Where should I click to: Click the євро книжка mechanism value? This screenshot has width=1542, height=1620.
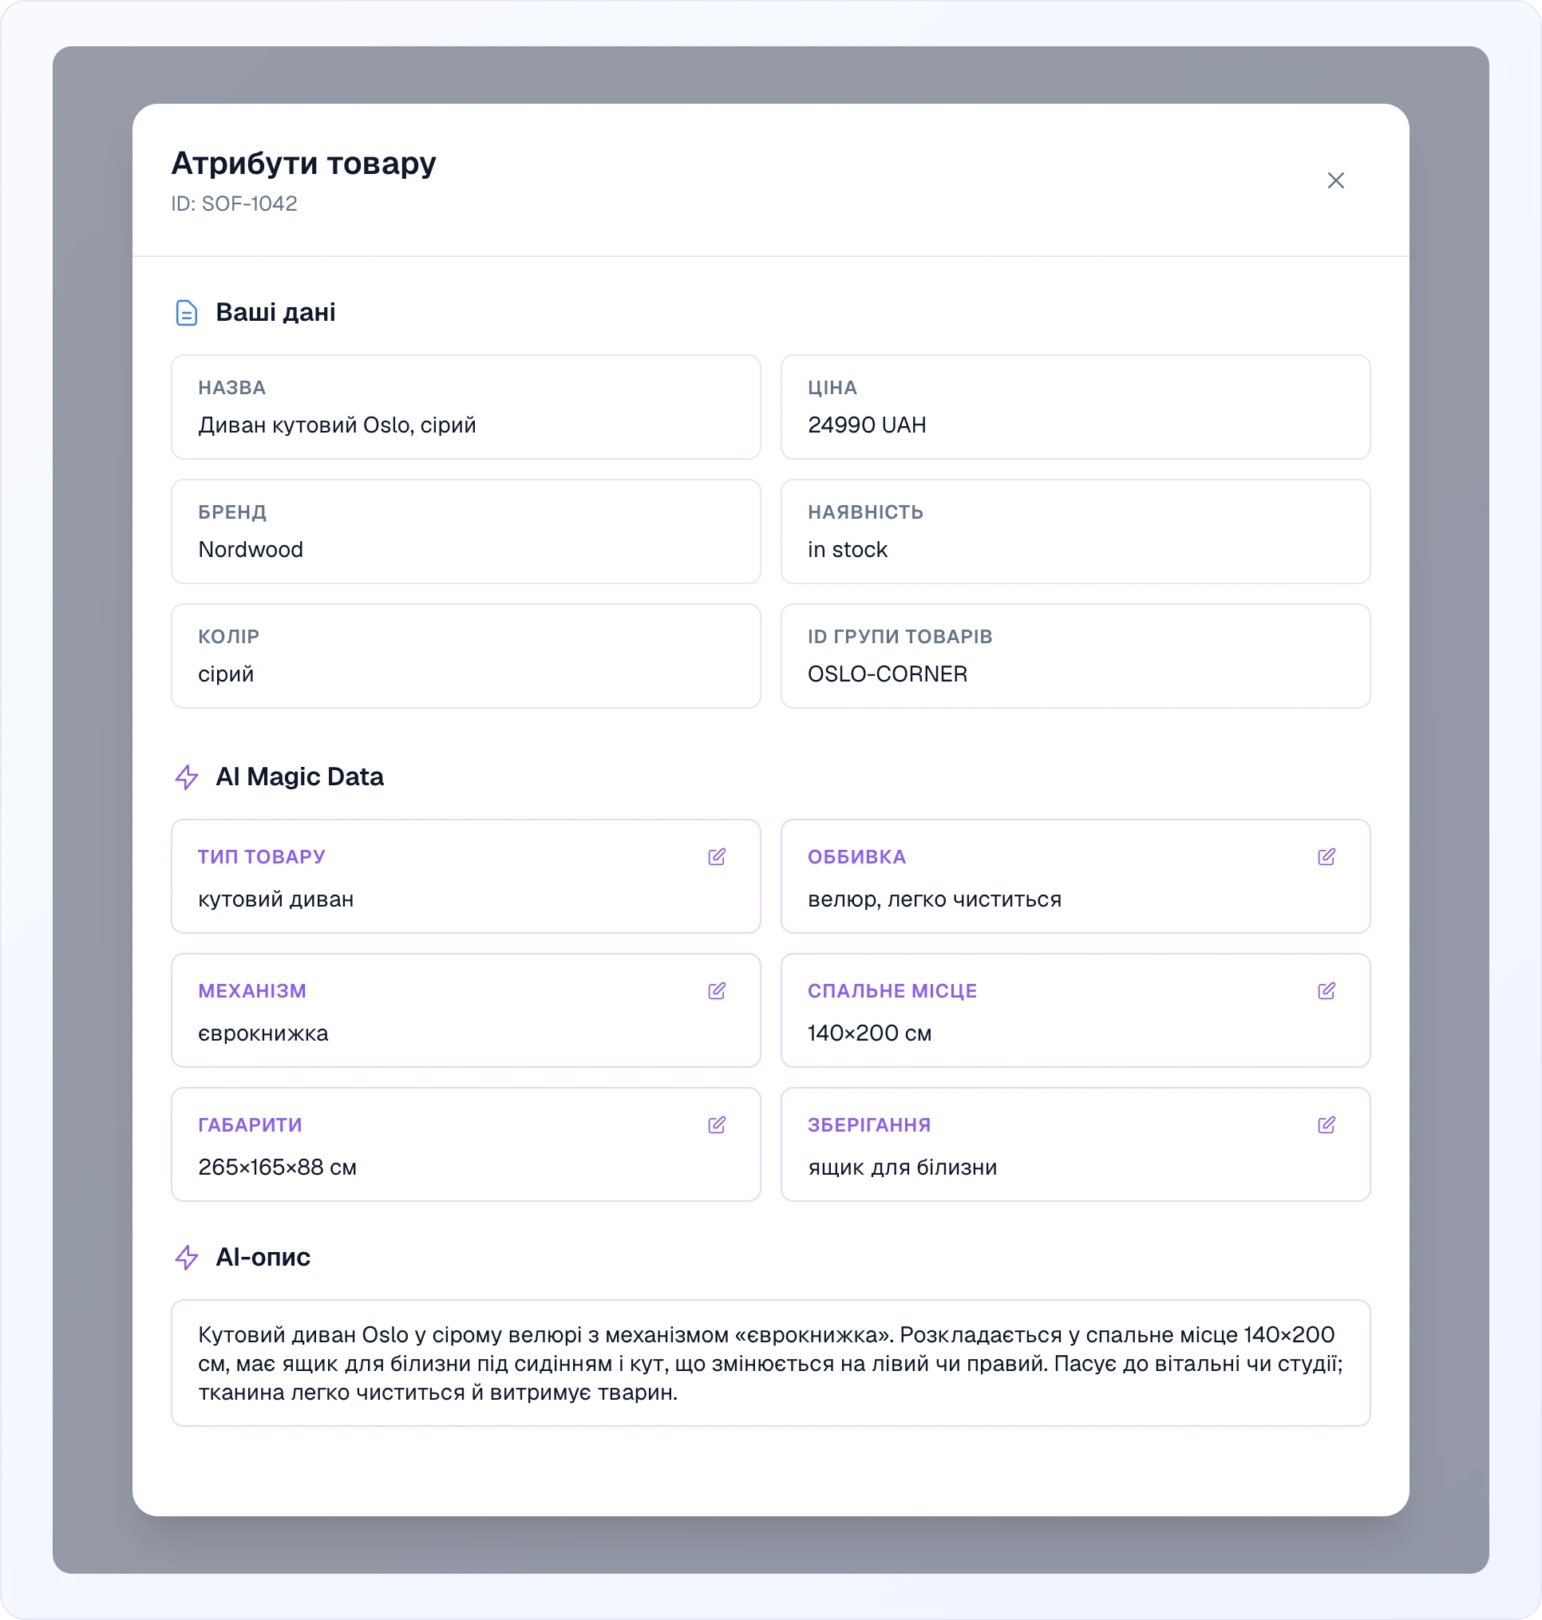click(x=263, y=1033)
